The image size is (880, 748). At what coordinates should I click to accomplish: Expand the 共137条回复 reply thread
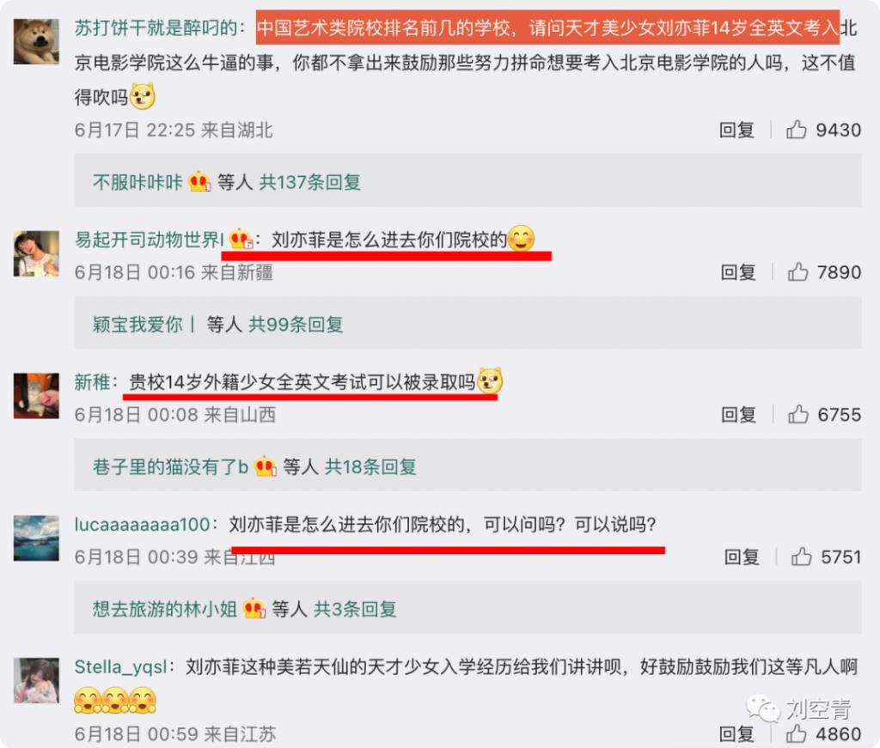tap(309, 182)
